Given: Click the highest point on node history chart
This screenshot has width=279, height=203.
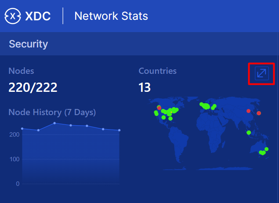Looking at the screenshot, I should tap(54, 123).
